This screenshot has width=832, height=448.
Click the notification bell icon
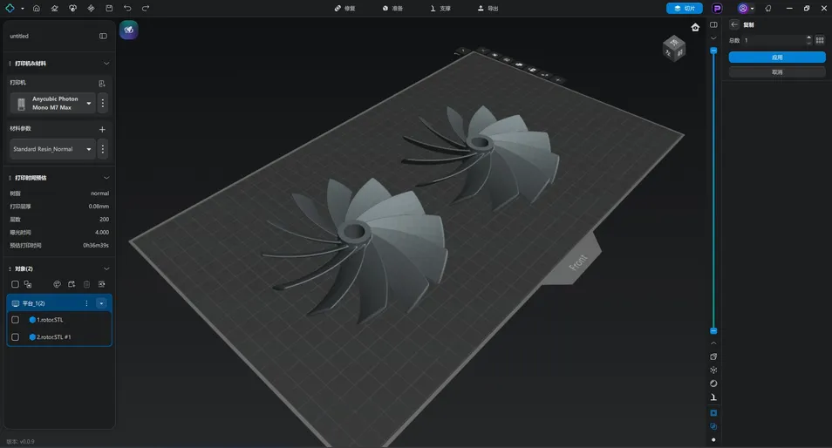coord(767,9)
